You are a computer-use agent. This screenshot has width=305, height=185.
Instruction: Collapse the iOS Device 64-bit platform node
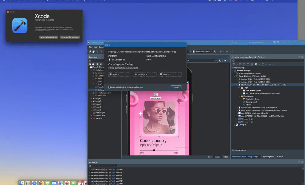237,85
